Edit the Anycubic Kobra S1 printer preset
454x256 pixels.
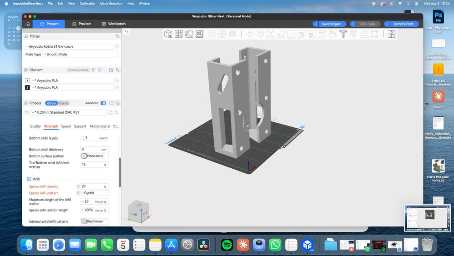pos(117,46)
